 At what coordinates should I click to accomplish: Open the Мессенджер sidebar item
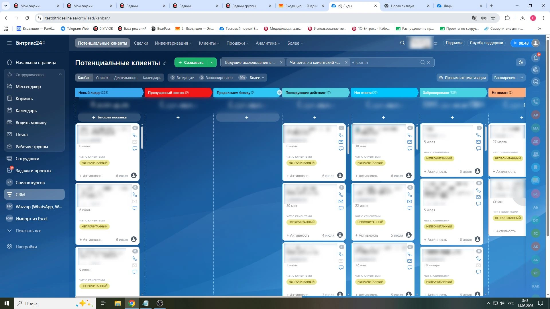click(x=28, y=86)
